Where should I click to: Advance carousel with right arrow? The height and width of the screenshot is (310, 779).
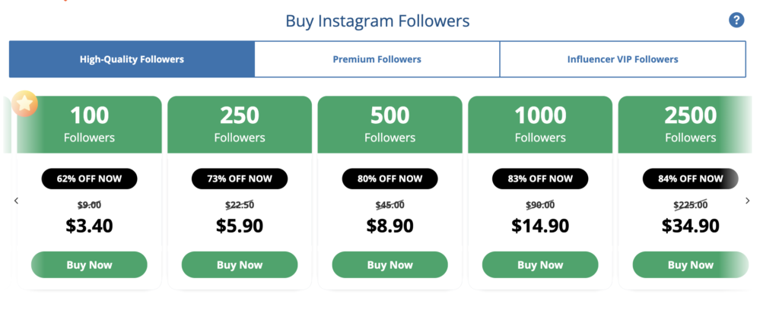point(747,201)
